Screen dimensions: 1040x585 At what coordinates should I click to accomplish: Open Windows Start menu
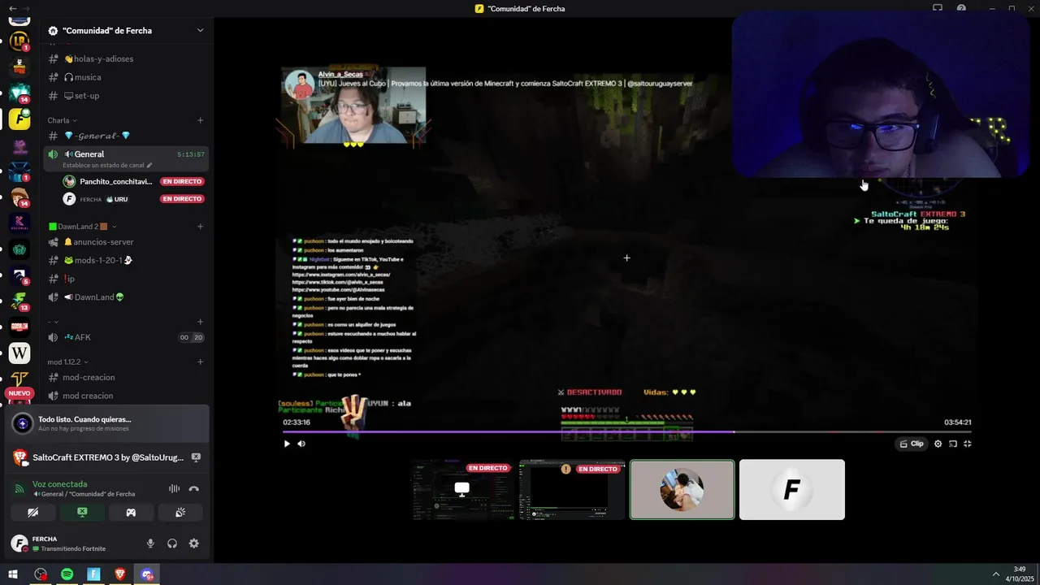(x=13, y=574)
